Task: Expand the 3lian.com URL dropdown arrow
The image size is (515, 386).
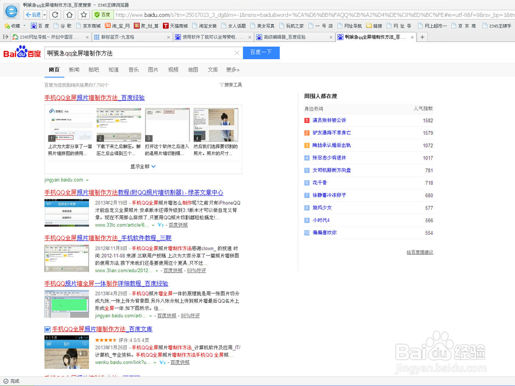Action: (x=157, y=271)
